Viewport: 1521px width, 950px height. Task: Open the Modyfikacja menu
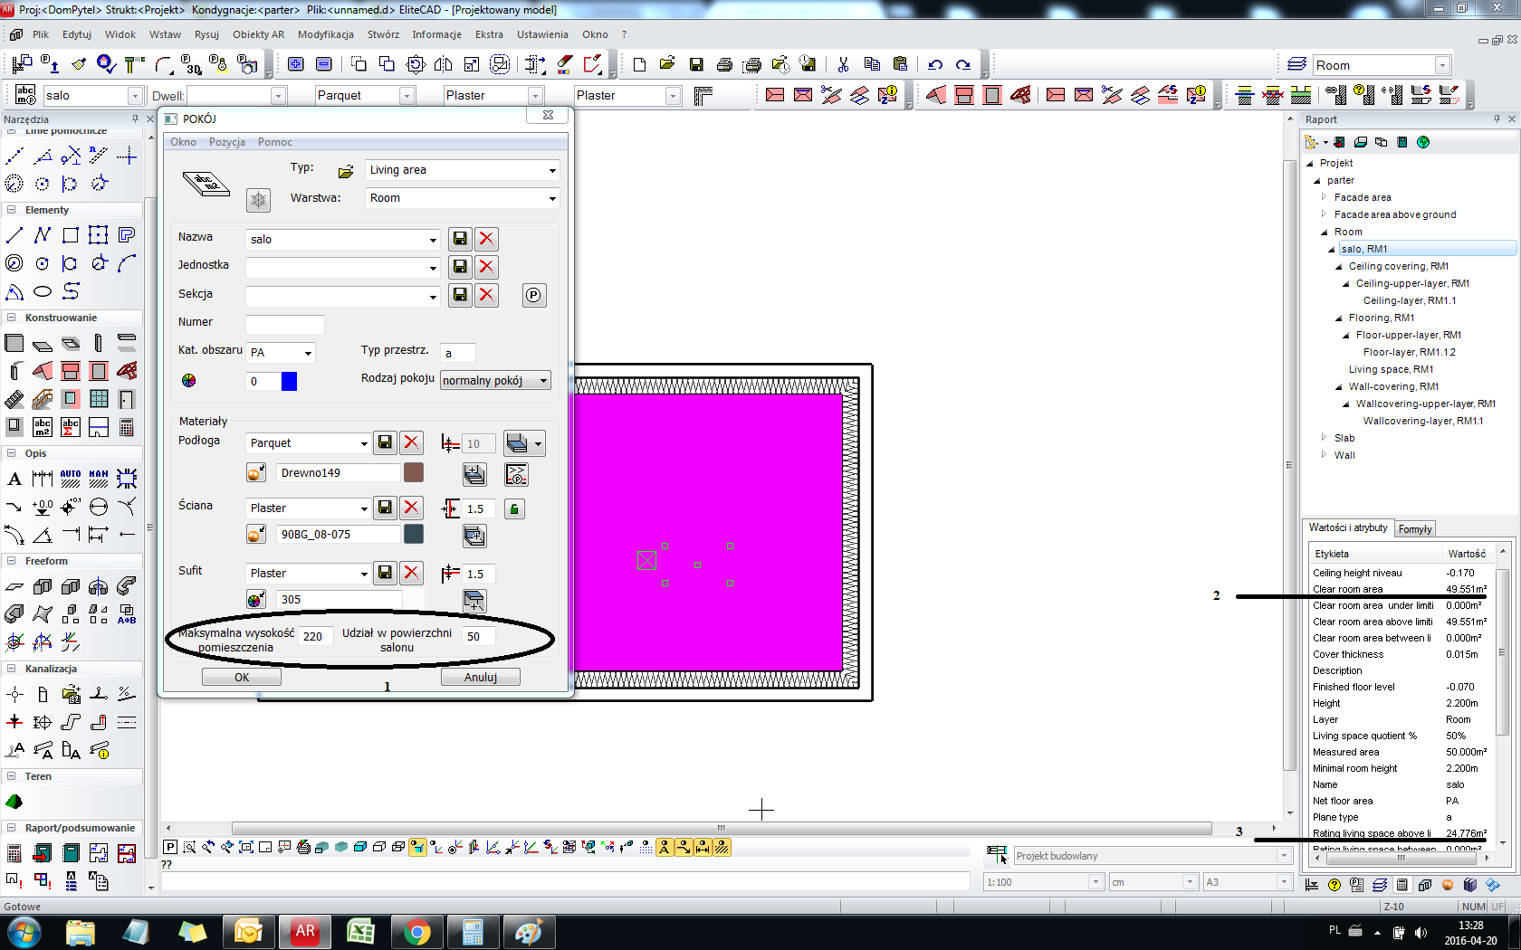click(325, 34)
